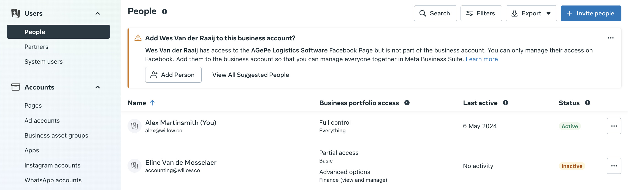This screenshot has height=190, width=628.
Task: Go to Partners in sidebar
Action: coord(36,47)
